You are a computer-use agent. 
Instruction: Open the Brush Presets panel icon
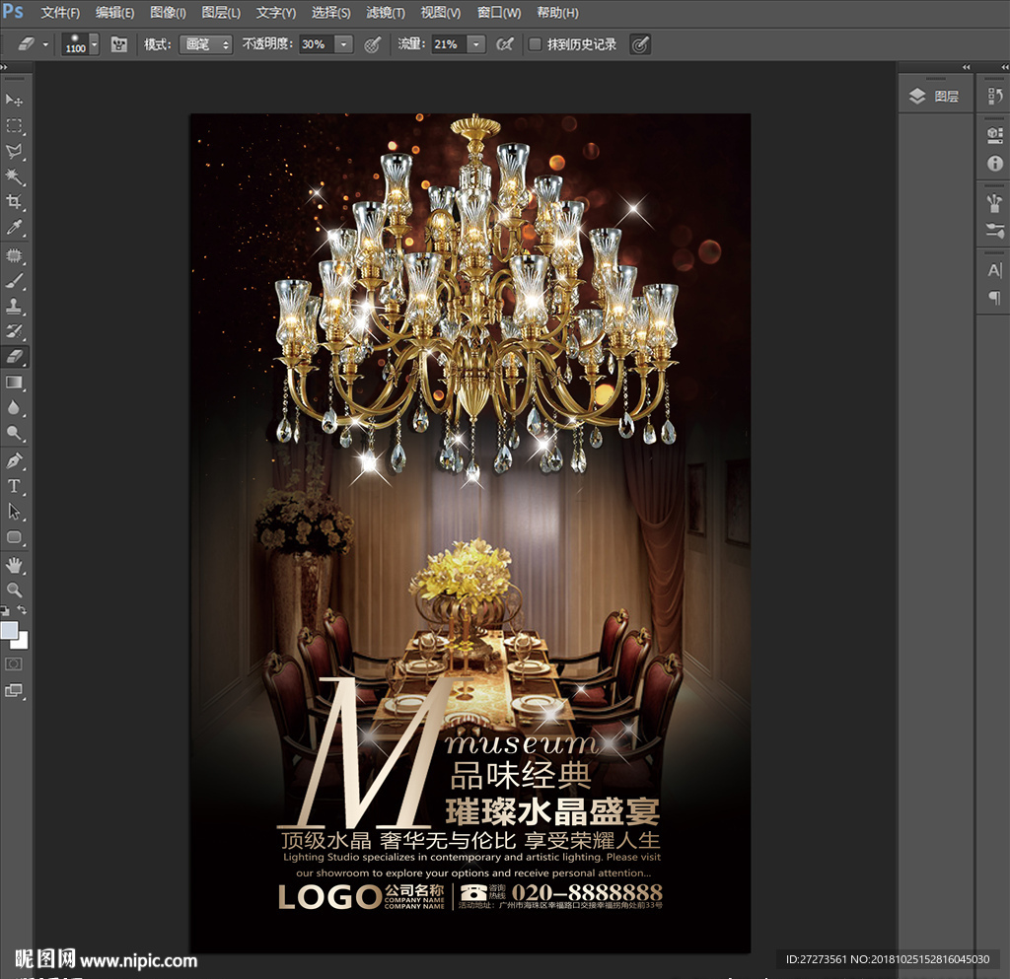[994, 203]
